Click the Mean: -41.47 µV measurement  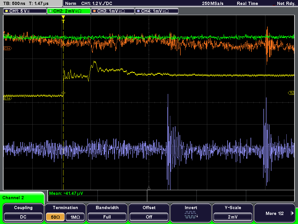(x=66, y=193)
